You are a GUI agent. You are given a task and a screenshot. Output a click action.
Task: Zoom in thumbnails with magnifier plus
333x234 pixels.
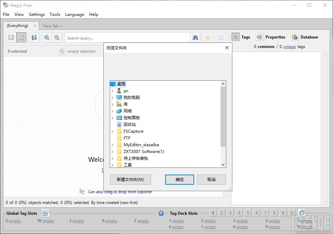click(47, 37)
